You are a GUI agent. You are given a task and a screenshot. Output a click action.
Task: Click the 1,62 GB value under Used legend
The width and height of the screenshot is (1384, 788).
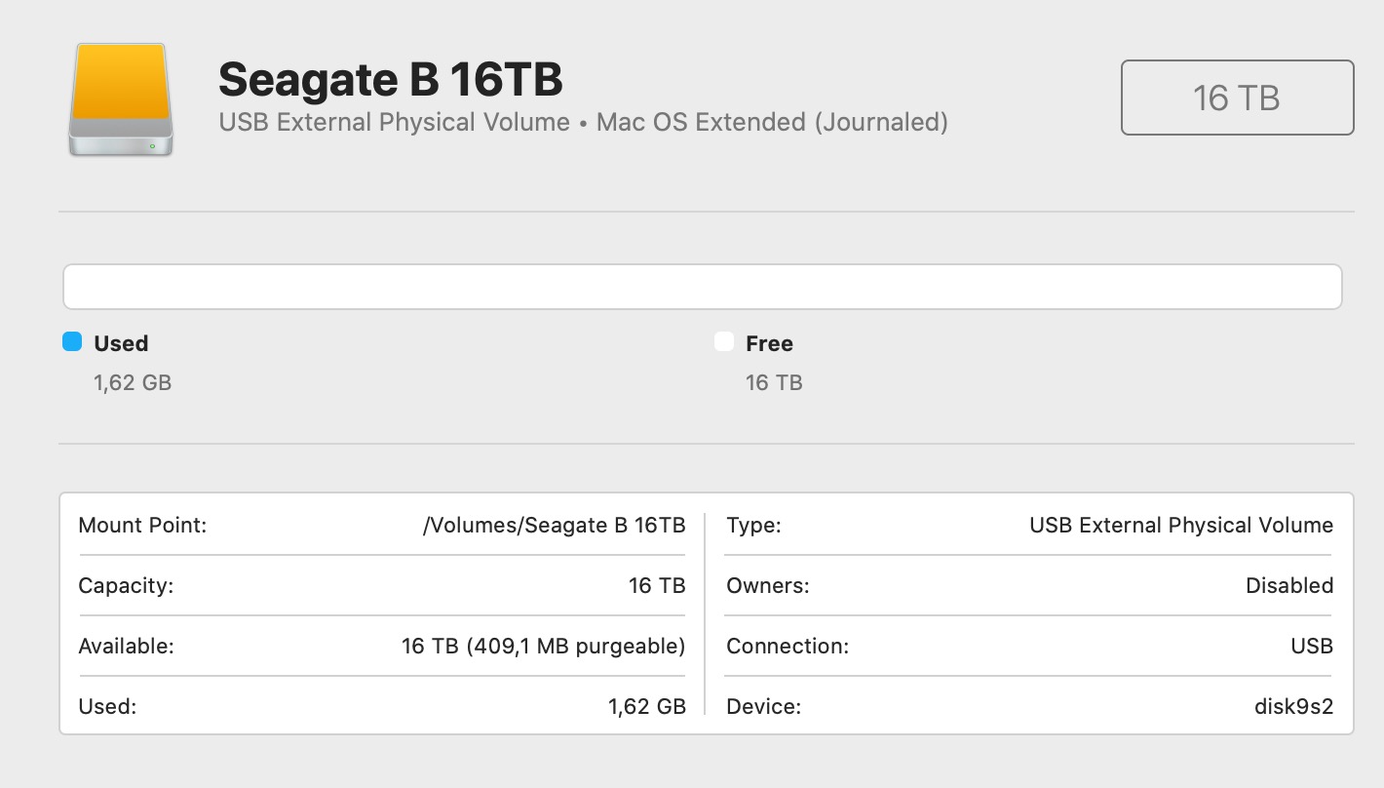[133, 382]
